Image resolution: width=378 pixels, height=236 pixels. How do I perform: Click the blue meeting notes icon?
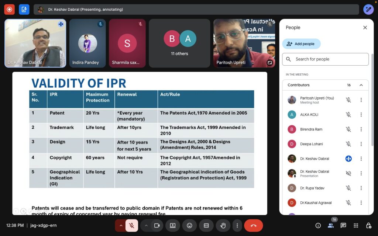(24, 9)
